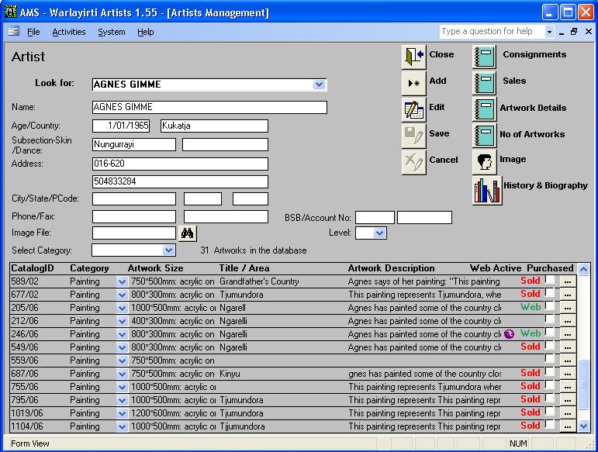Expand Category dropdown in row 755/06

[122, 388]
